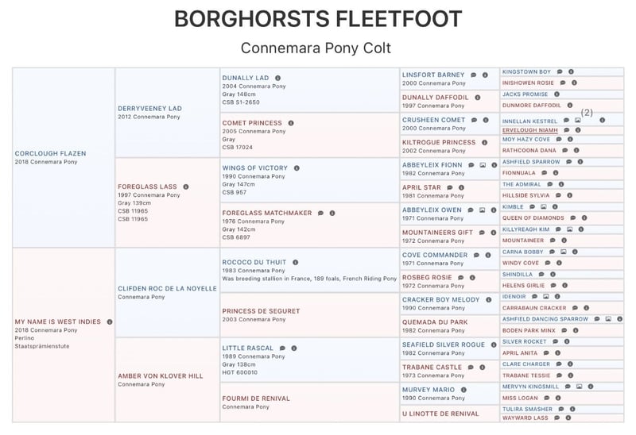Click comment bubble next to Foreglass Matchmaker
This screenshot has height=435, width=636.
[320, 213]
